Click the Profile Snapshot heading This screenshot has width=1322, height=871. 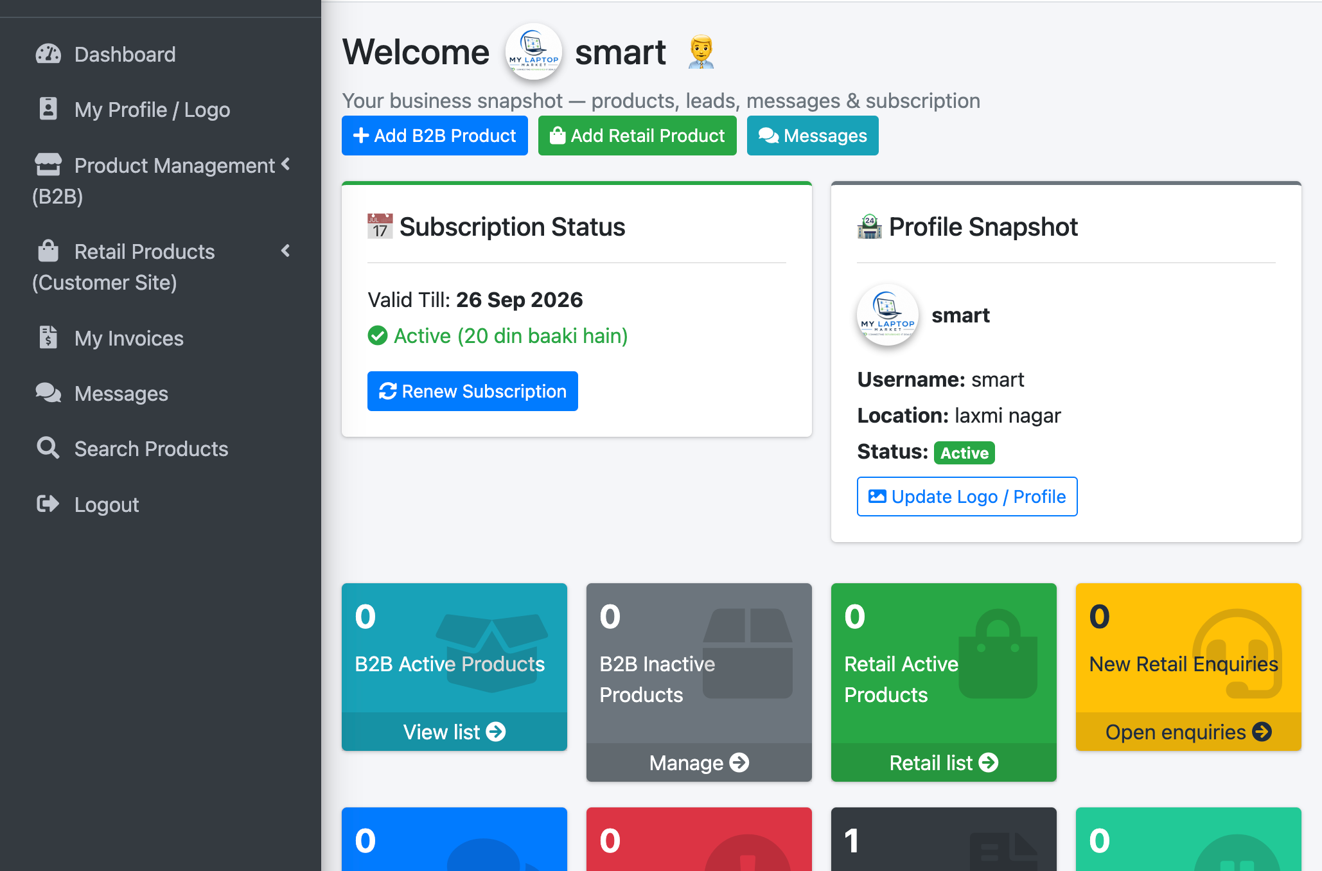point(983,227)
